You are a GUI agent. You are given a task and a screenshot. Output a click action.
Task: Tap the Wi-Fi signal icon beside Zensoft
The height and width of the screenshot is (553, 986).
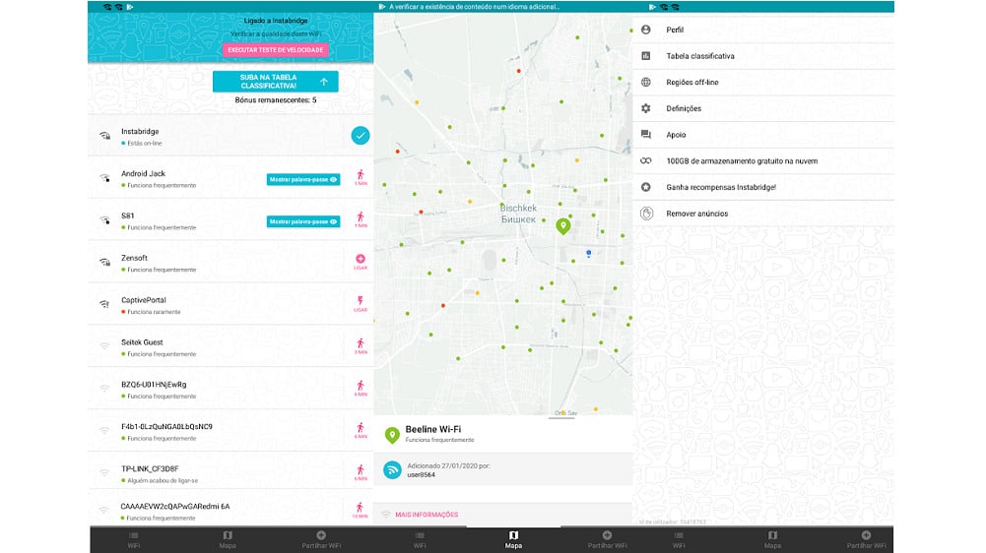tap(104, 262)
